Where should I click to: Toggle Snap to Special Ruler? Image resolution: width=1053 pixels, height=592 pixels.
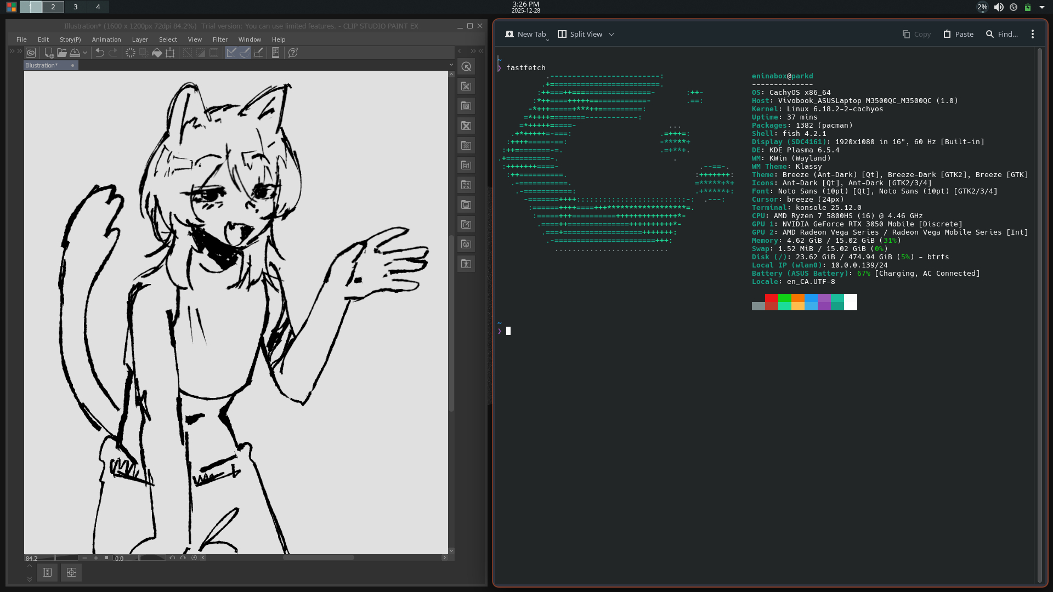tap(245, 53)
